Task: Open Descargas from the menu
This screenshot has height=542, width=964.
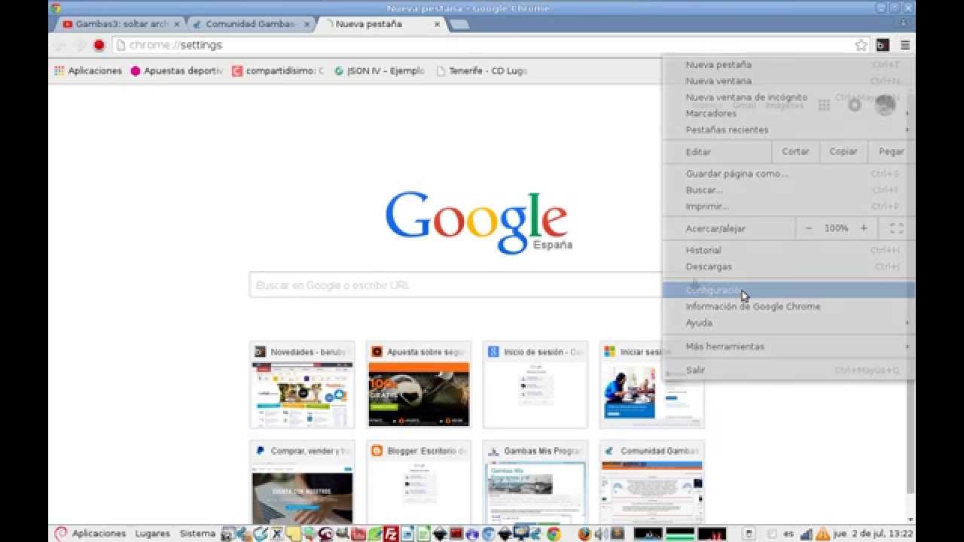Action: [789, 266]
